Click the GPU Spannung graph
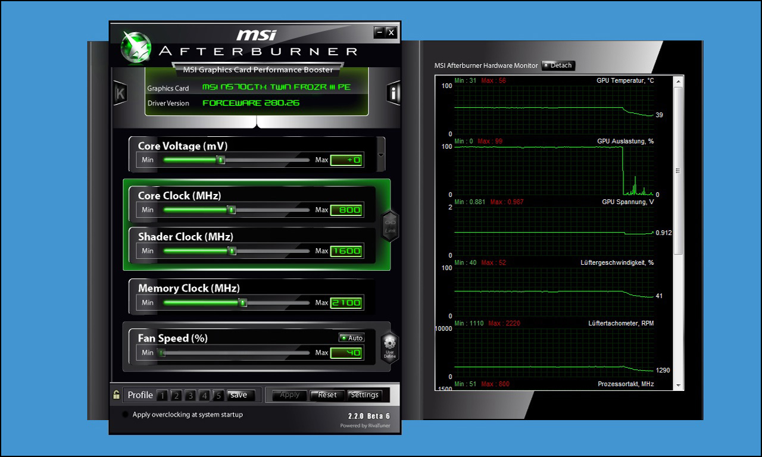762x457 pixels. click(x=554, y=231)
